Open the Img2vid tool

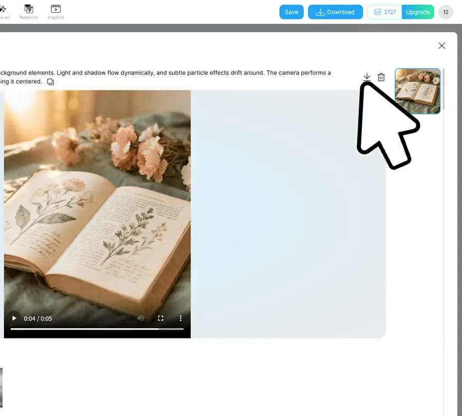coord(55,11)
